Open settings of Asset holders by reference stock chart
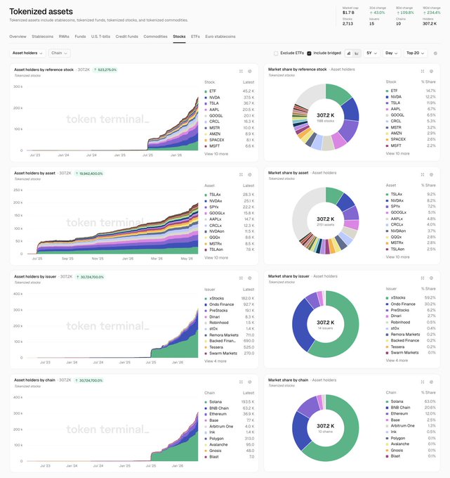Screen dimensions: 450x478 pos(250,71)
